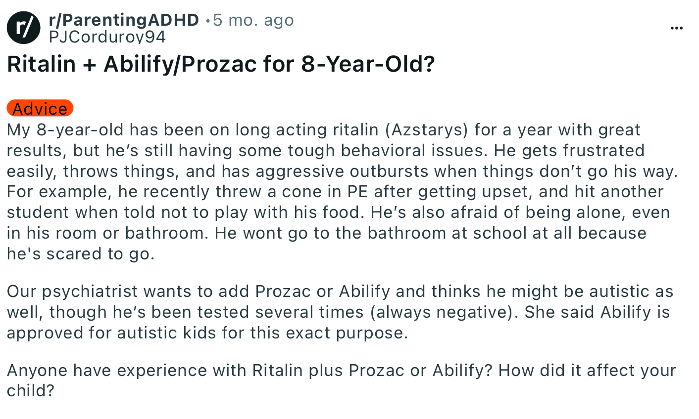This screenshot has height=419, width=699.
Task: Open the three-dot post options menu
Action: pos(676,28)
